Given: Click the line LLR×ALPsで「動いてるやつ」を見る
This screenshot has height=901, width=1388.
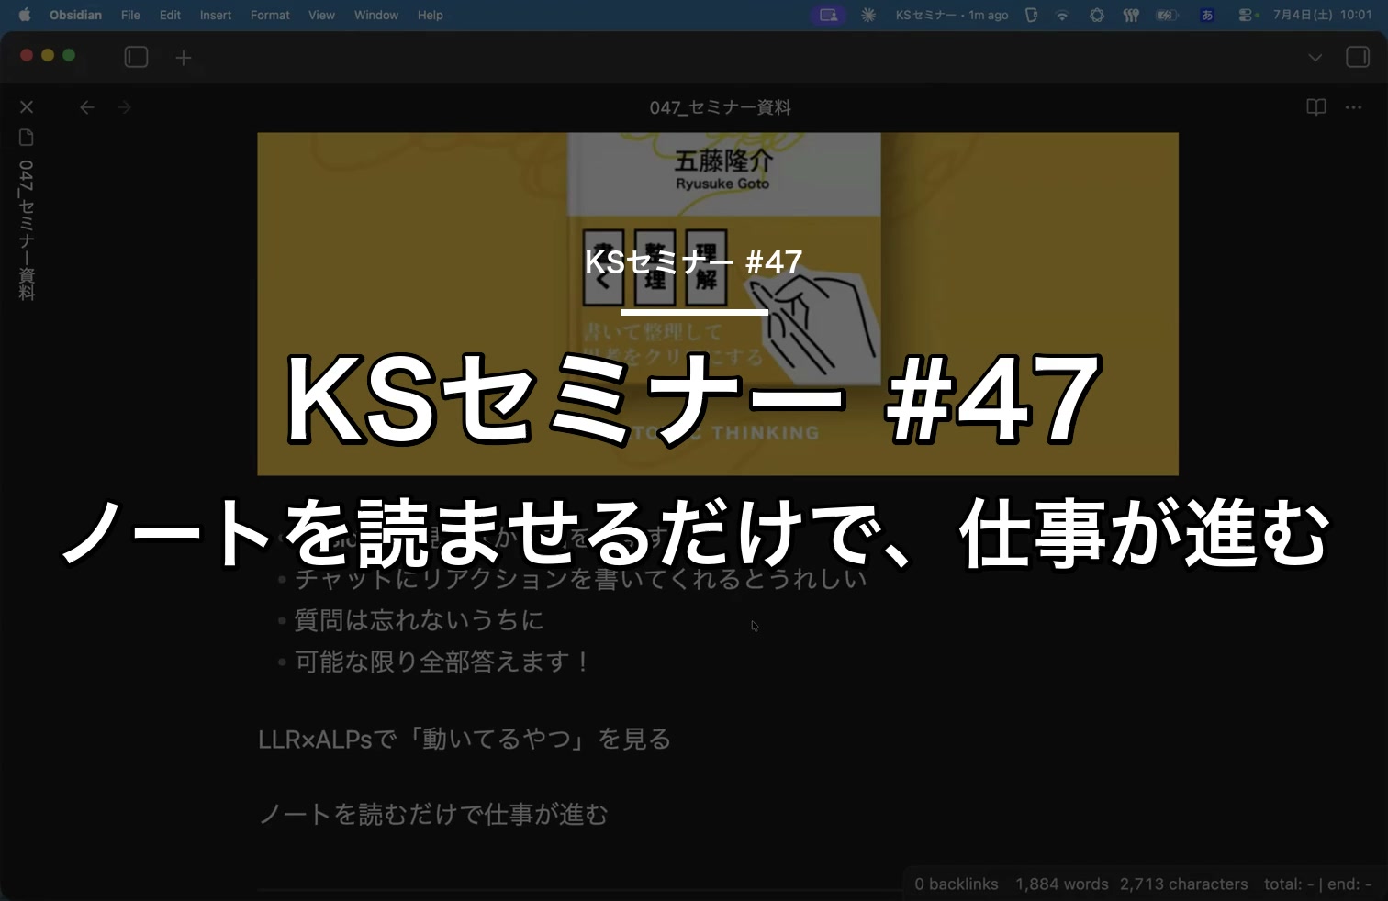Looking at the screenshot, I should click(465, 739).
